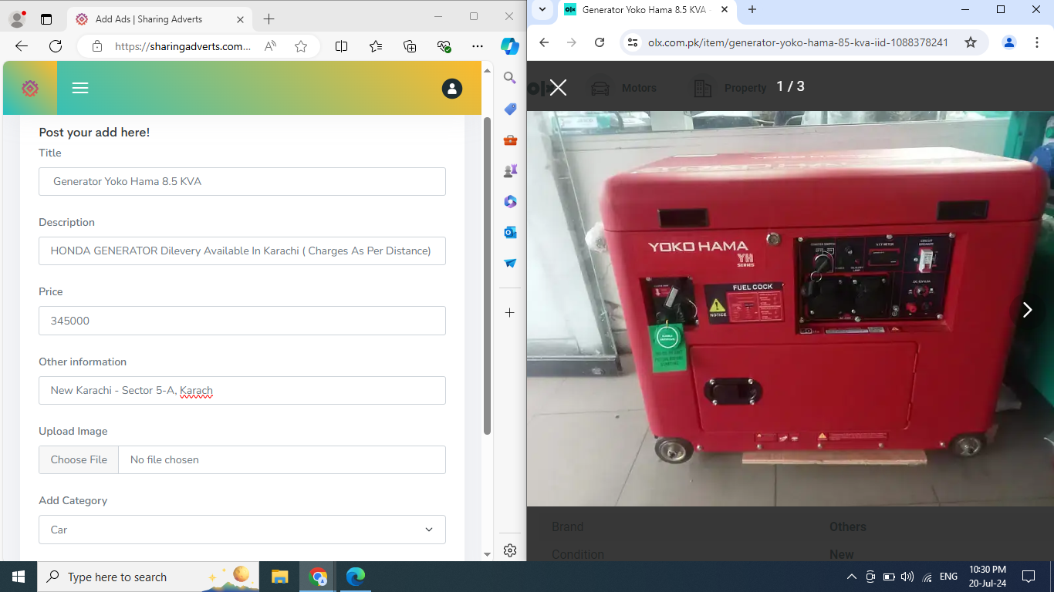
Task: Open the Microsoft 365 icon in the Edge sidebar
Action: pos(510,201)
